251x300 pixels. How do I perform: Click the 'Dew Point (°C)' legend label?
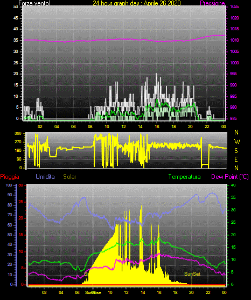click(x=230, y=177)
